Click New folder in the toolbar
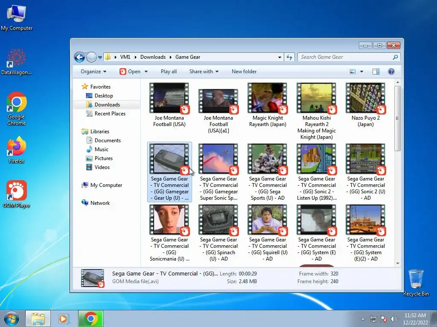This screenshot has height=327, width=437. coord(244,72)
